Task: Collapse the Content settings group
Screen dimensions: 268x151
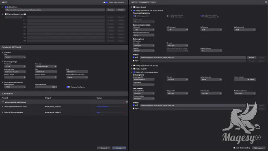Action: [x=2, y=53]
